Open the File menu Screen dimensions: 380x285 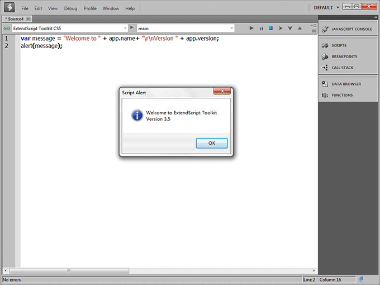(25, 8)
